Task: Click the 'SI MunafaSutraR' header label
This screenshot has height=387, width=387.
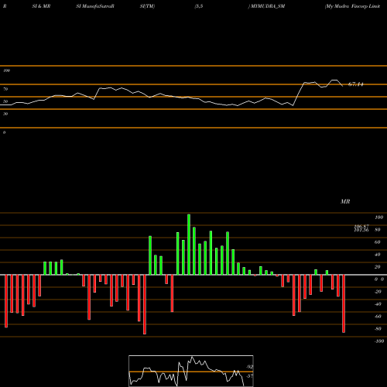Action: tap(95, 6)
